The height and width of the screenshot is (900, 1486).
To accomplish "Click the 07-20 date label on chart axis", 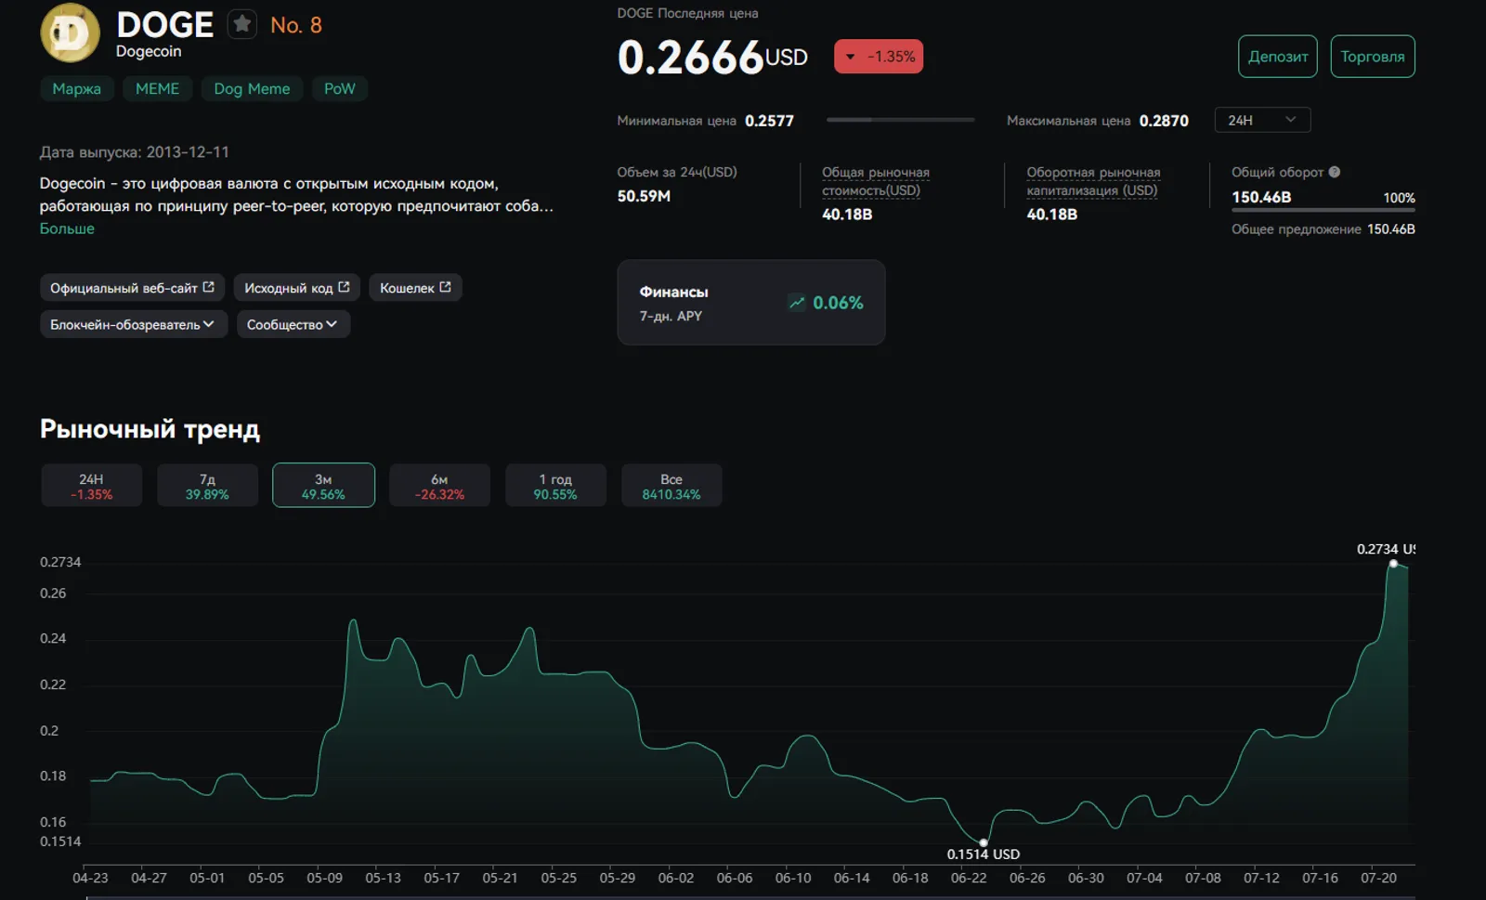I will click(x=1378, y=878).
